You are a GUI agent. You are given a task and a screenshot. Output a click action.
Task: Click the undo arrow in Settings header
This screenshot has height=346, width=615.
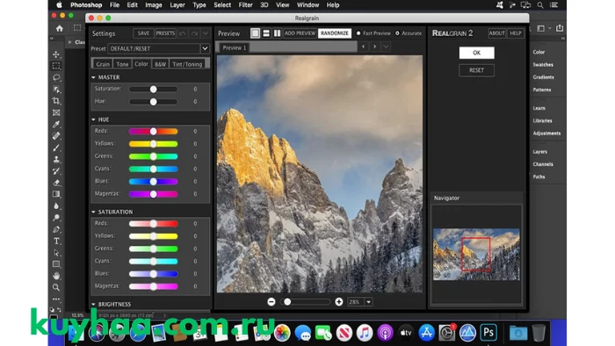(183, 33)
